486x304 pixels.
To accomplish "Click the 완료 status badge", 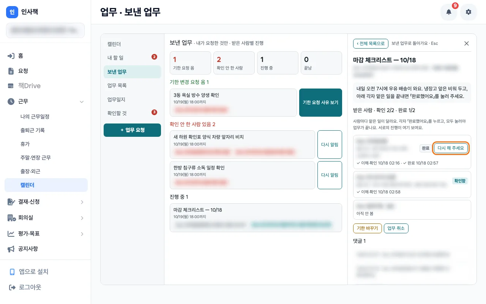I will click(x=425, y=148).
